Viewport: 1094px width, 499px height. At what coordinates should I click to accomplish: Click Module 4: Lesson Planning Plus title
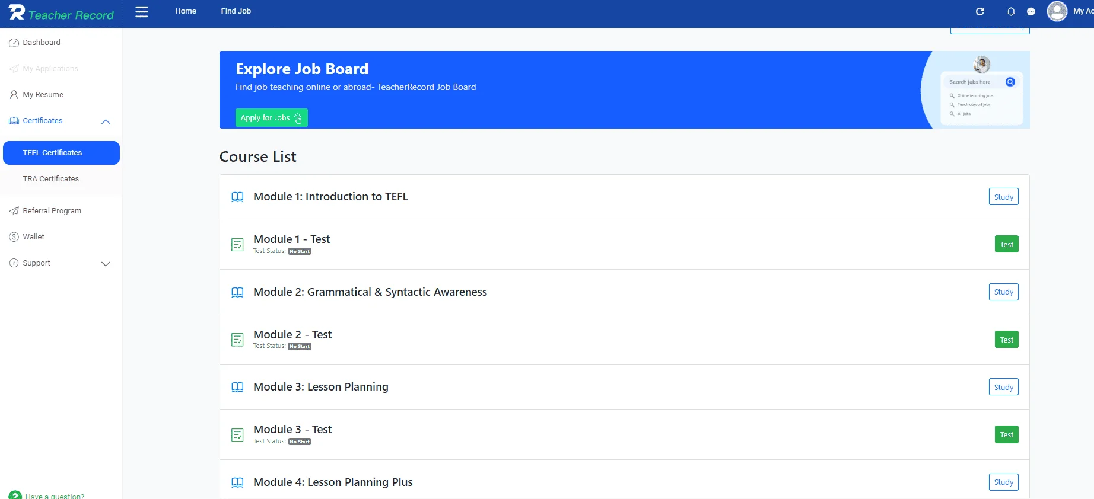[x=333, y=482]
